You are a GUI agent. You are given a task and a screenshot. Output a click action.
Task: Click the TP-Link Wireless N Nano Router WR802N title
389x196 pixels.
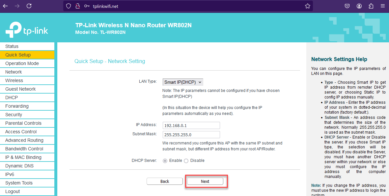133,25
